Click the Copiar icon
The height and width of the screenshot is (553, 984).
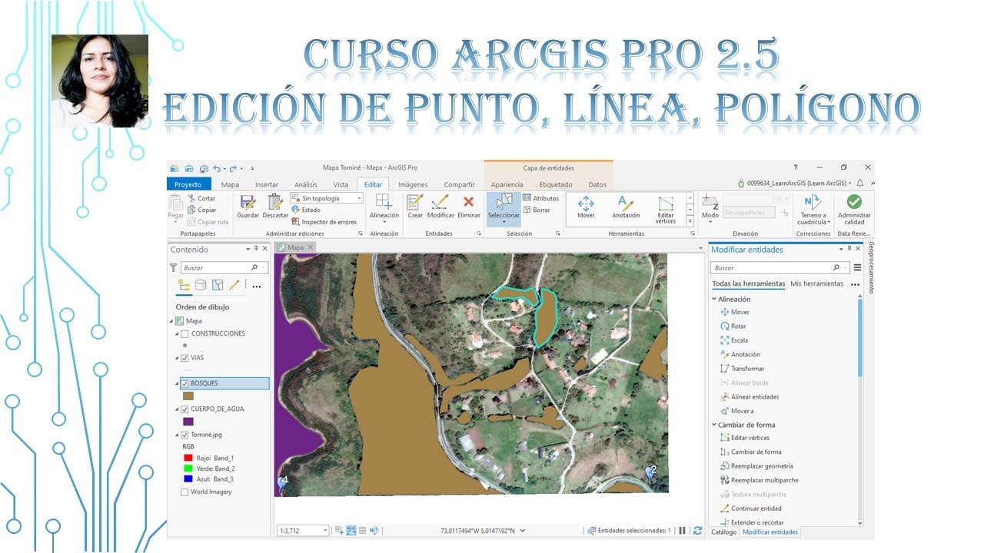(191, 210)
